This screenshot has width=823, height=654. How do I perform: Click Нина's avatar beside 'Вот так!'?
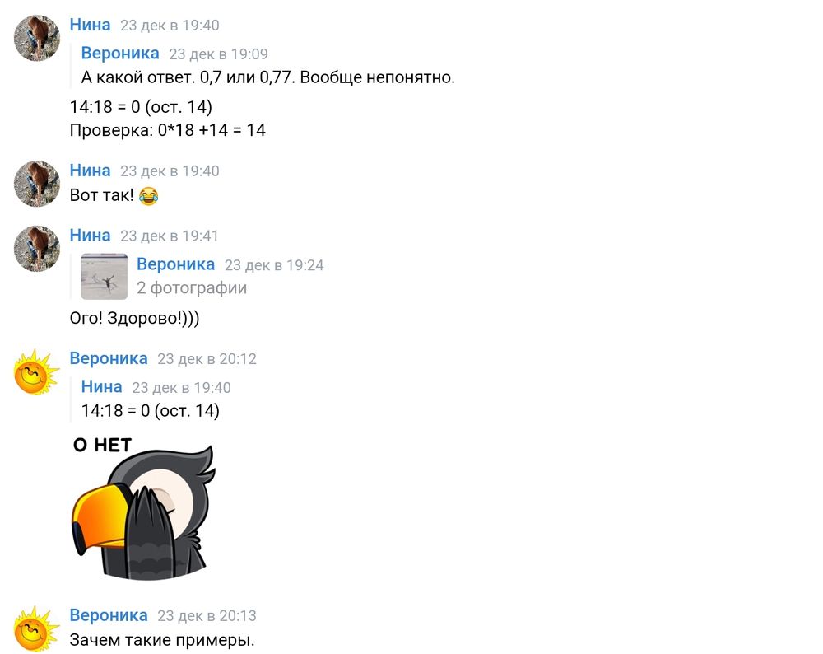[37, 184]
